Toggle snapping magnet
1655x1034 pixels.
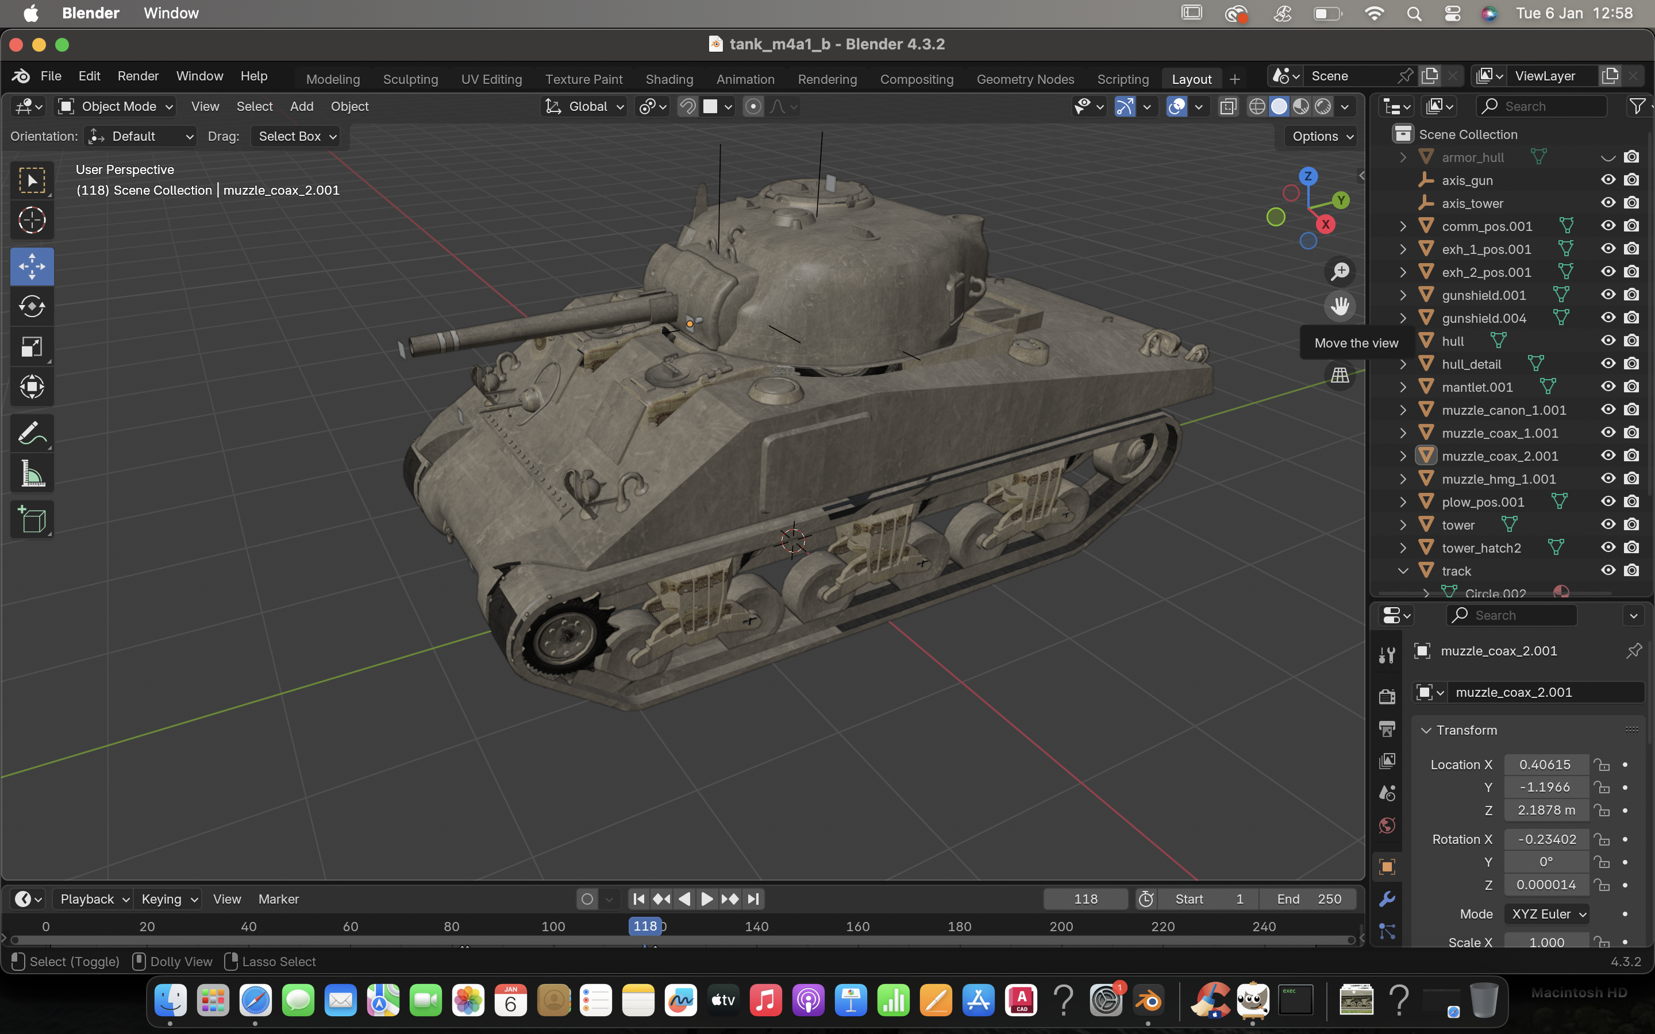point(687,107)
